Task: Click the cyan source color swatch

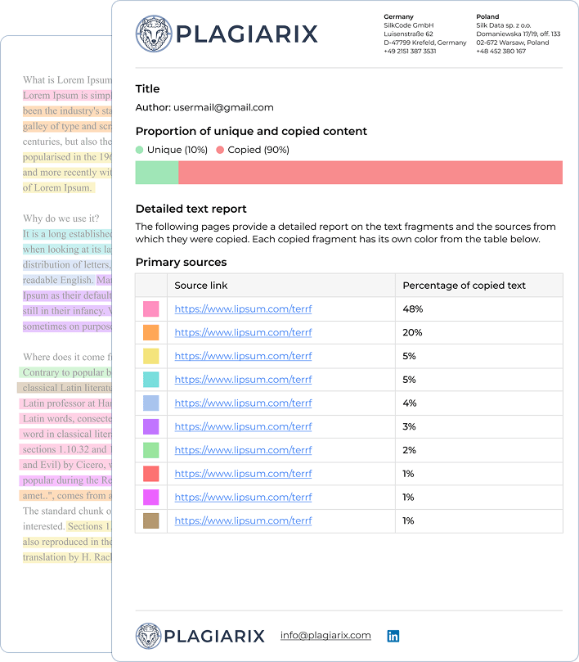Action: click(x=151, y=380)
